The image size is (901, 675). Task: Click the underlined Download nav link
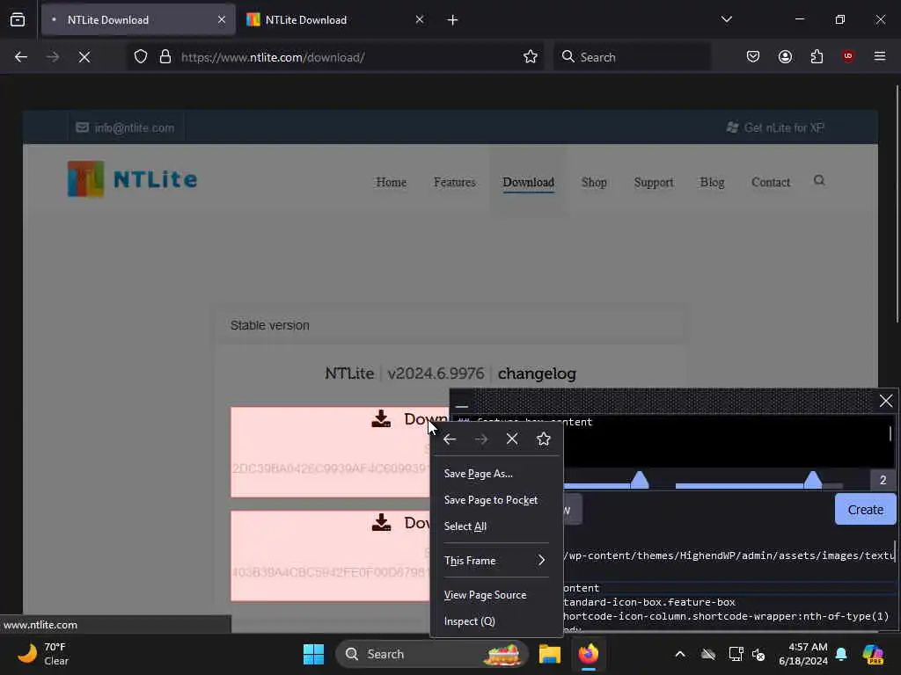(528, 183)
